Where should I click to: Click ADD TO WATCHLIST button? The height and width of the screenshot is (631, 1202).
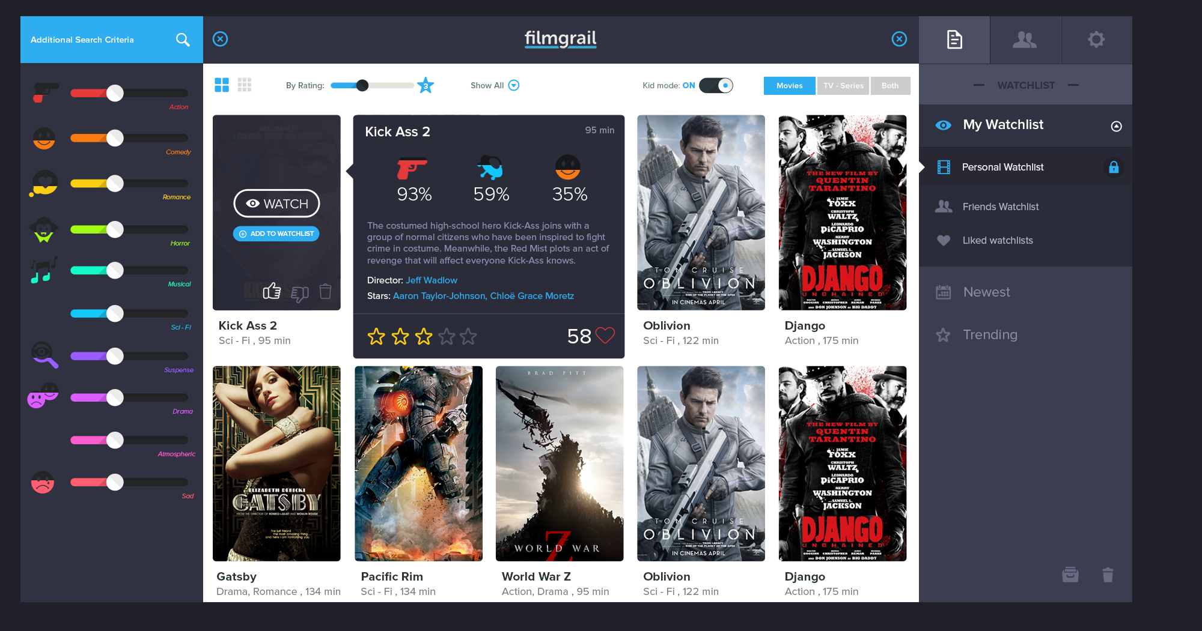click(x=276, y=234)
